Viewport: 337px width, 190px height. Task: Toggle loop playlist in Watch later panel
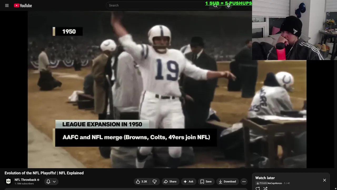pos(258,188)
